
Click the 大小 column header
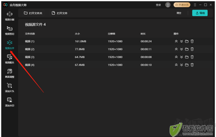pos(77,34)
